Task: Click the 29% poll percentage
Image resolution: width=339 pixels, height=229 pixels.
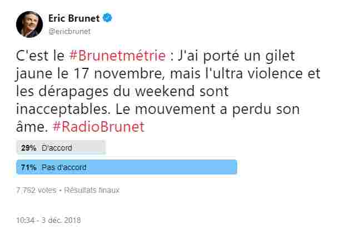Action: click(x=28, y=148)
